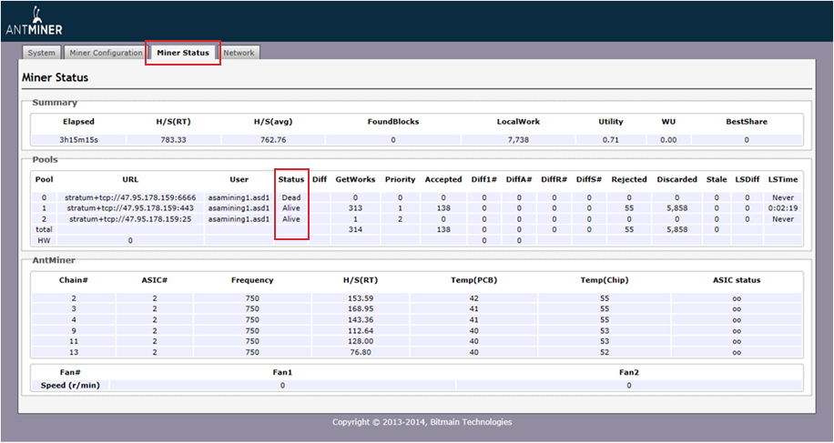834x443 pixels.
Task: Click the ASIC status column header
Action: coord(737,280)
